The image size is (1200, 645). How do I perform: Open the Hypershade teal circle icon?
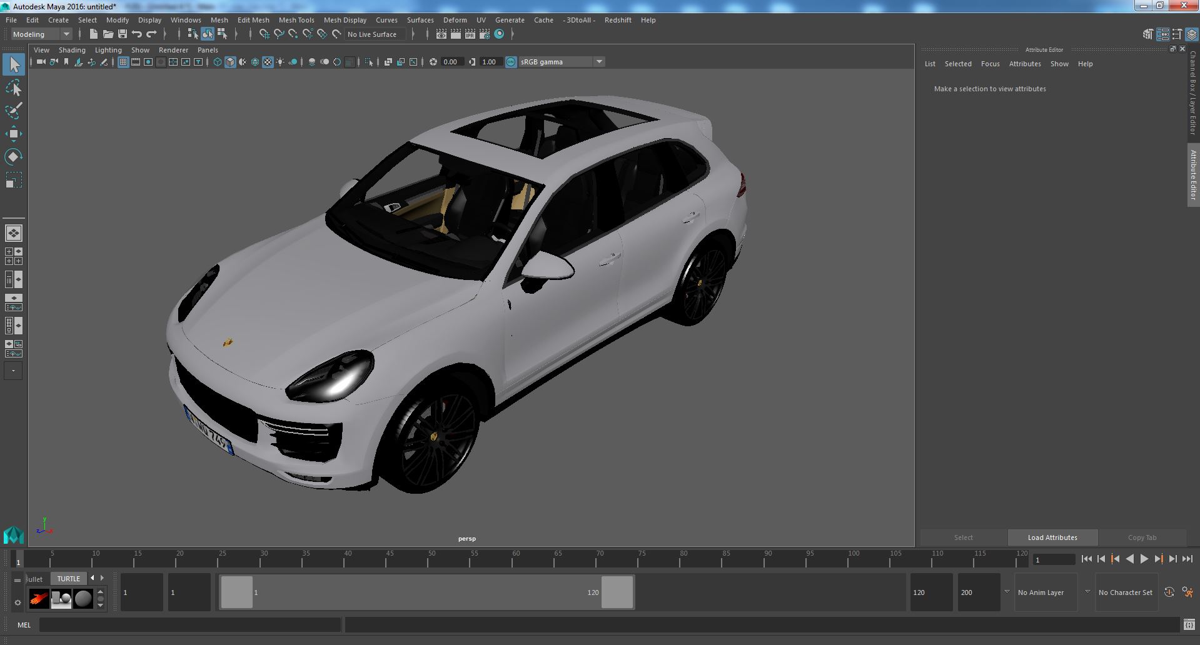coord(499,34)
